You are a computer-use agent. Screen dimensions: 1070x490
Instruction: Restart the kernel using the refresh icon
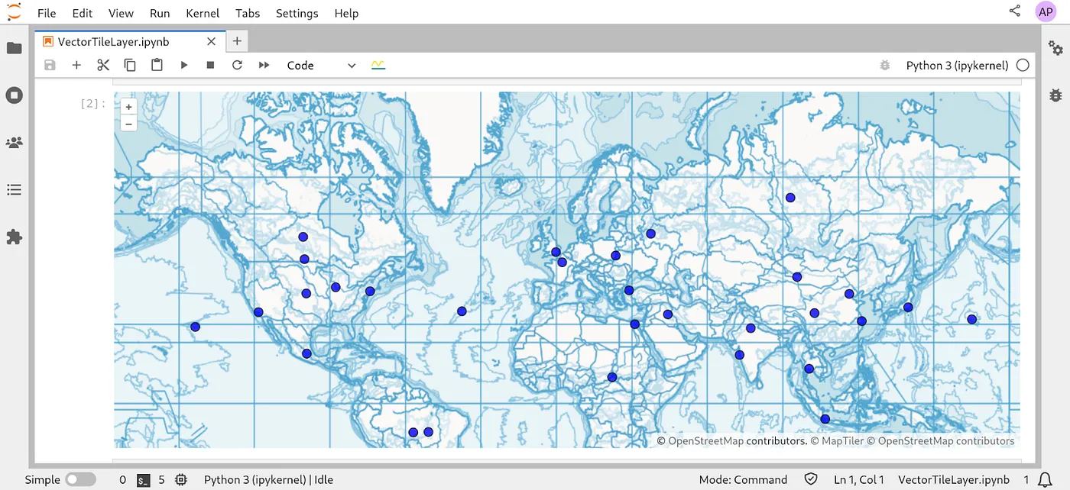(x=237, y=66)
